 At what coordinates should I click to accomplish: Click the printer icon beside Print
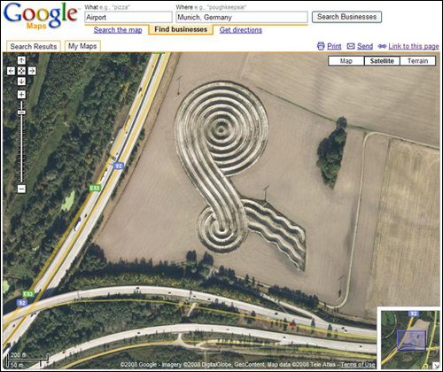(x=321, y=46)
